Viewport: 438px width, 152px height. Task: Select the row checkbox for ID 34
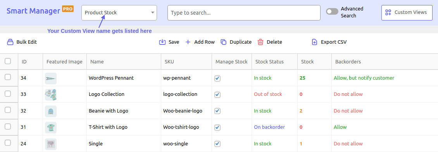8,77
